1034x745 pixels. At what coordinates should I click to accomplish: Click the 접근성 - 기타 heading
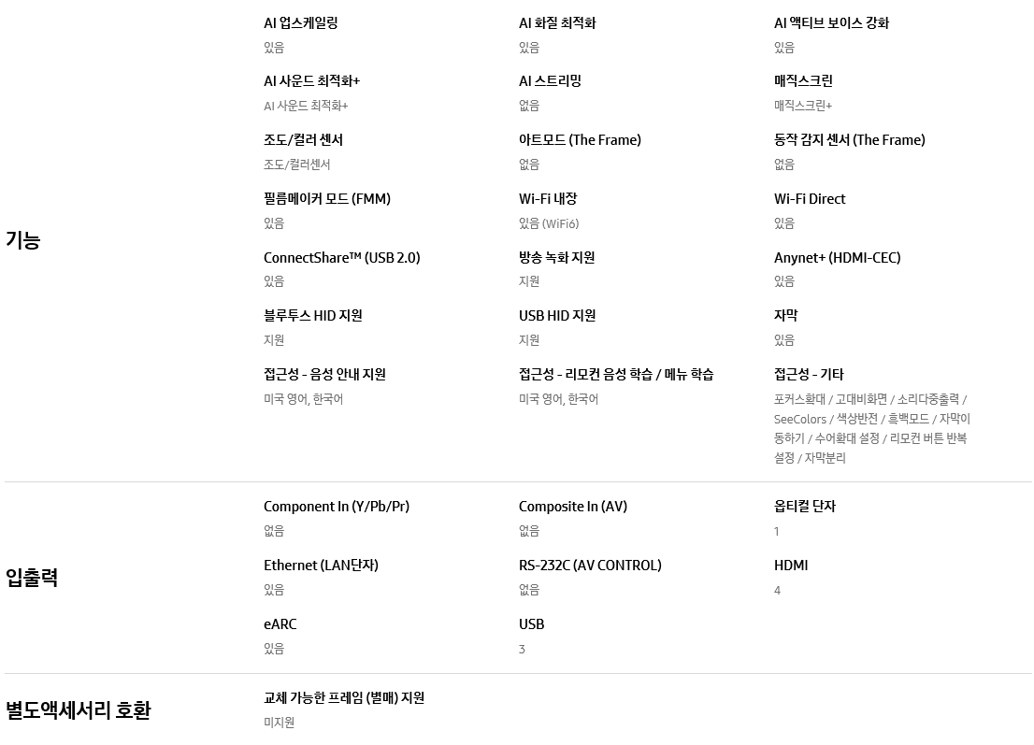[x=809, y=375]
